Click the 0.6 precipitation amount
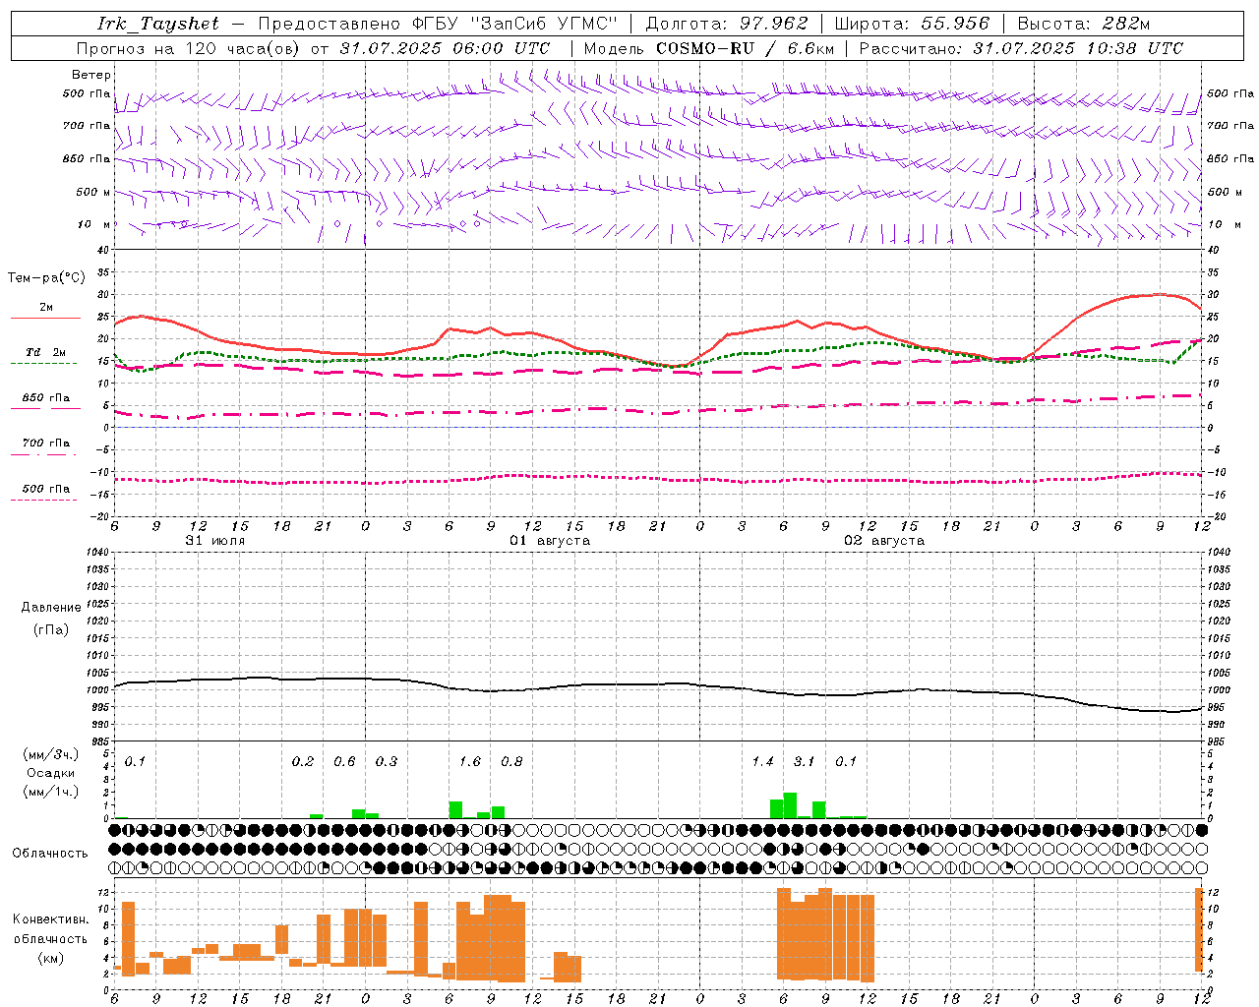1259x1007 pixels. pos(344,761)
